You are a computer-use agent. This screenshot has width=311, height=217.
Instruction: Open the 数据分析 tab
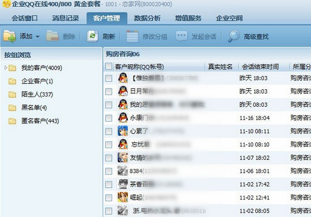148,18
